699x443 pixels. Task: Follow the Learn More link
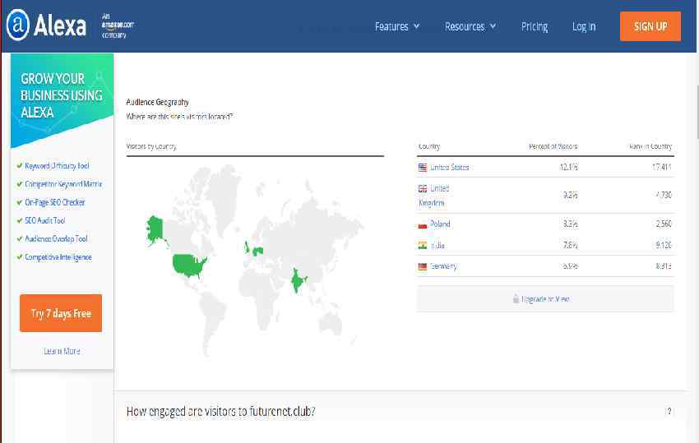coord(62,351)
